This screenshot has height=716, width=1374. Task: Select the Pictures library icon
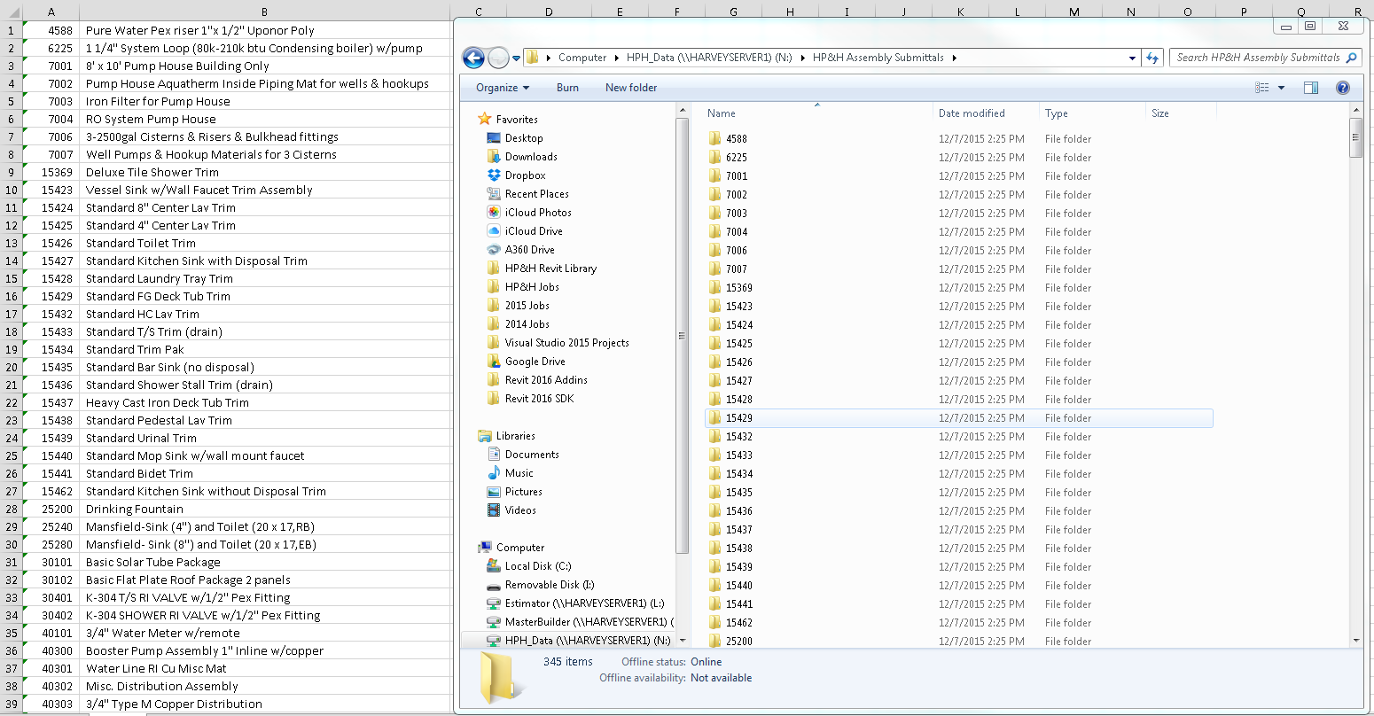click(x=494, y=492)
